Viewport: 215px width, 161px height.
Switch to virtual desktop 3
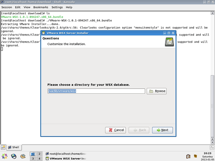[33, 159]
